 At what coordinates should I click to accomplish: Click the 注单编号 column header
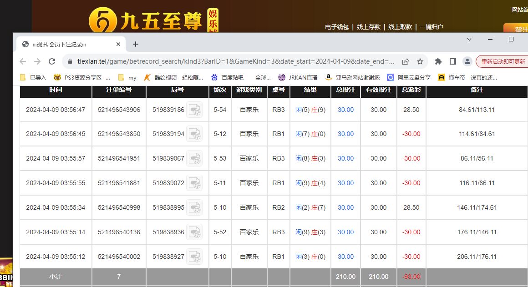click(119, 90)
